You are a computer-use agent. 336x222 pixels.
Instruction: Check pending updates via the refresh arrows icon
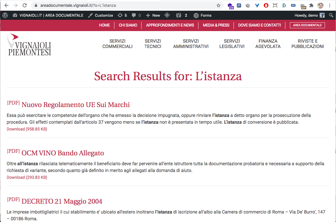coord(120,15)
